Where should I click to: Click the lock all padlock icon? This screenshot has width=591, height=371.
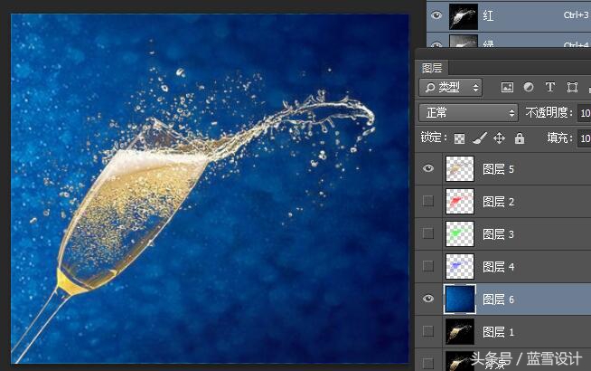520,138
